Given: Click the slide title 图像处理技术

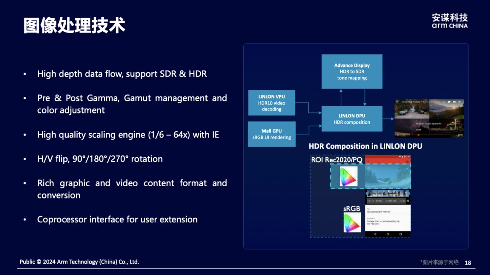Looking at the screenshot, I should point(74,26).
